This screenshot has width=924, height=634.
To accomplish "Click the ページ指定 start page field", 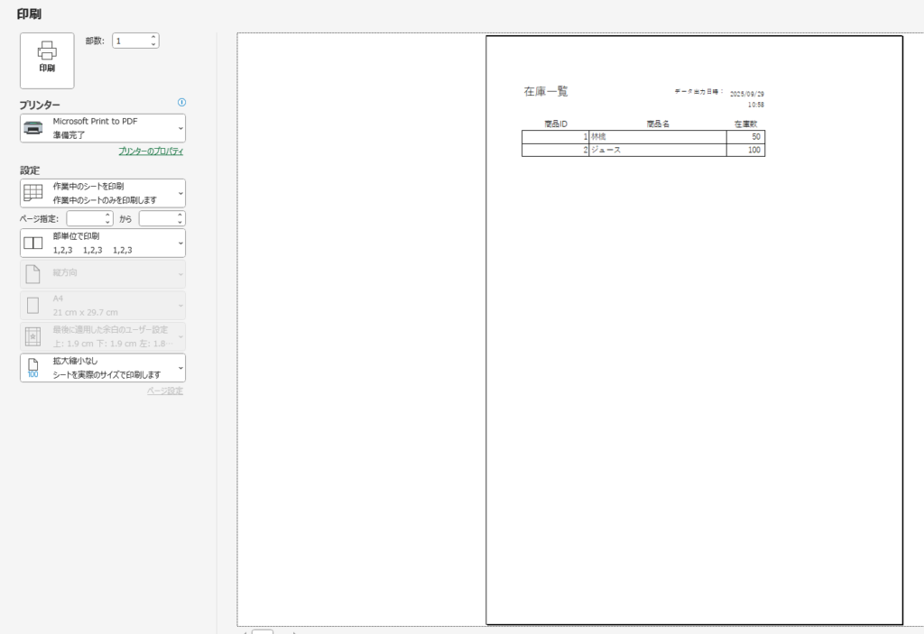I will (x=85, y=218).
